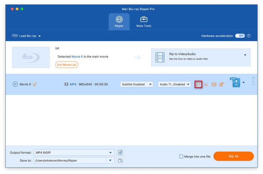Check Merge into one file
Screen dimensions: 263x174
pyautogui.click(x=181, y=156)
